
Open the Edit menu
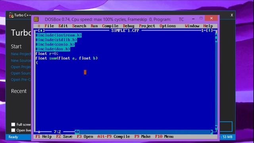click(63, 26)
